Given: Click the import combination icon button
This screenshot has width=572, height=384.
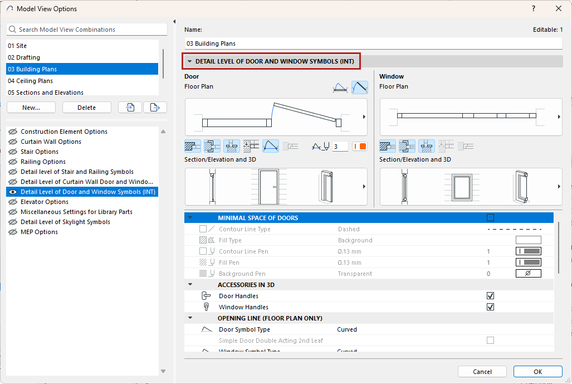Looking at the screenshot, I should click(130, 108).
